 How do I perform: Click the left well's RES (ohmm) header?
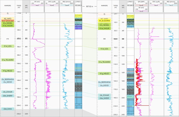pos(67,4)
